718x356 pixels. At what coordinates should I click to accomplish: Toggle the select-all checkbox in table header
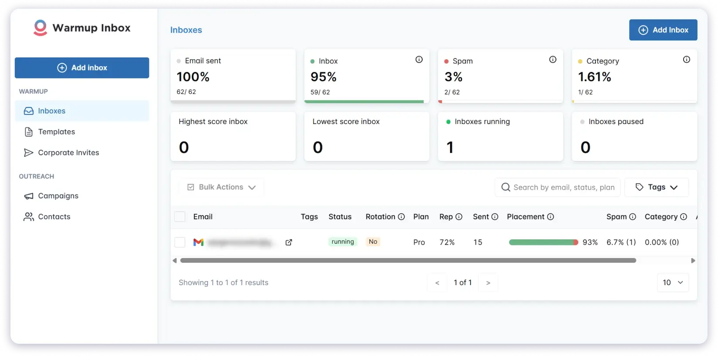[180, 217]
